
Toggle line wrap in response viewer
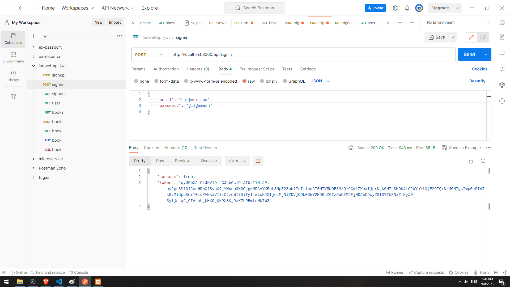(258, 161)
